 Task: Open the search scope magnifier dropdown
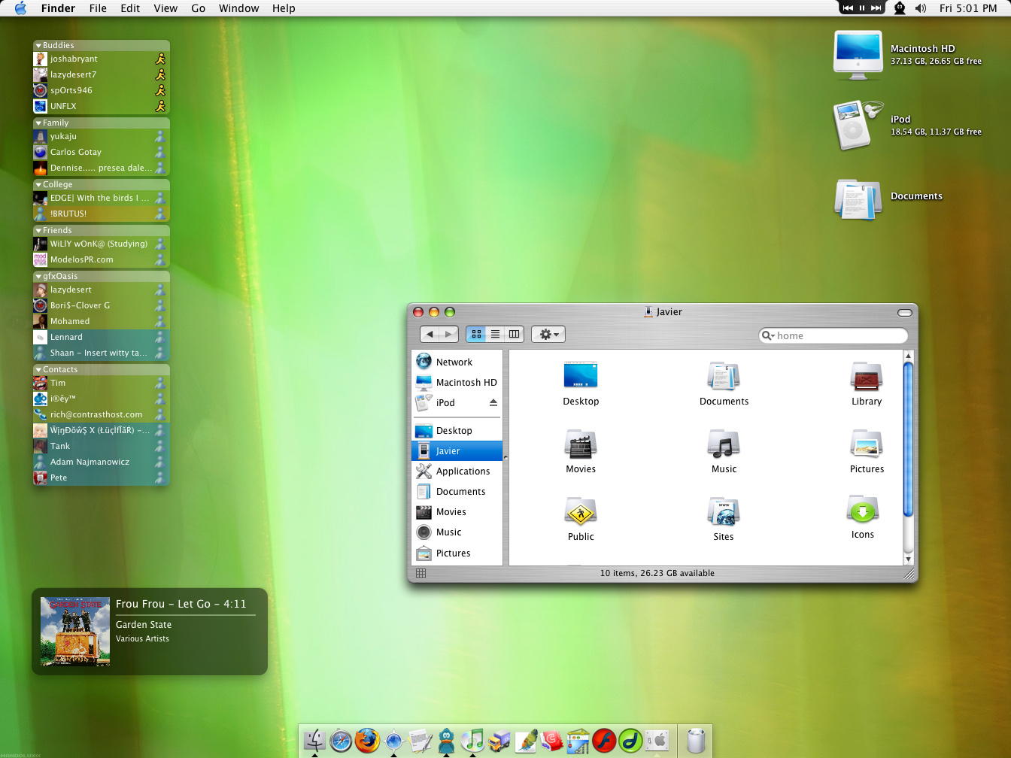pyautogui.click(x=768, y=335)
